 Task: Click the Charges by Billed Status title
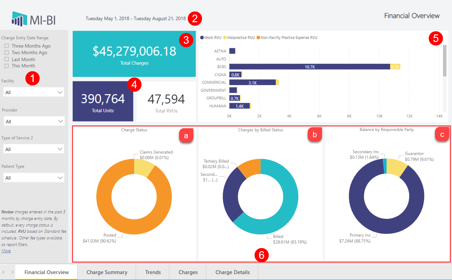tap(260, 130)
